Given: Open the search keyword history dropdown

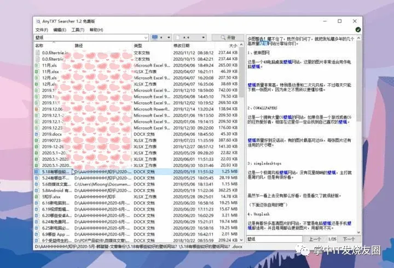Looking at the screenshot, I should 146,38.
